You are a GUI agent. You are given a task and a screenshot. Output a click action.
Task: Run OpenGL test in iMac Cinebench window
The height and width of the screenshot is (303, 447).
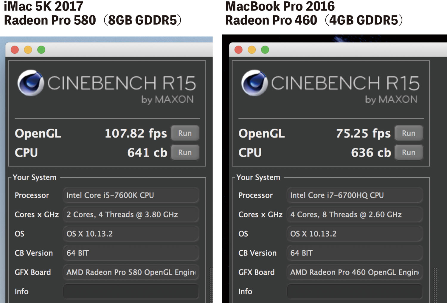[x=185, y=133]
